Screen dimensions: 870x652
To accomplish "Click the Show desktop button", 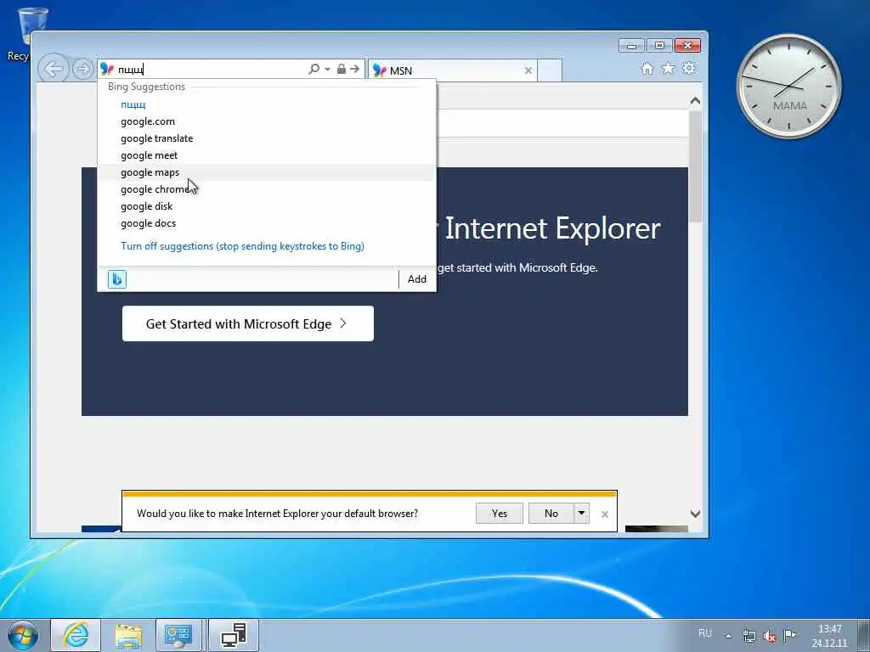I will click(x=864, y=635).
